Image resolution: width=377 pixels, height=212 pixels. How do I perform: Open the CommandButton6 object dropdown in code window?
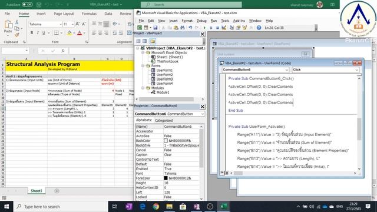[x=287, y=69]
